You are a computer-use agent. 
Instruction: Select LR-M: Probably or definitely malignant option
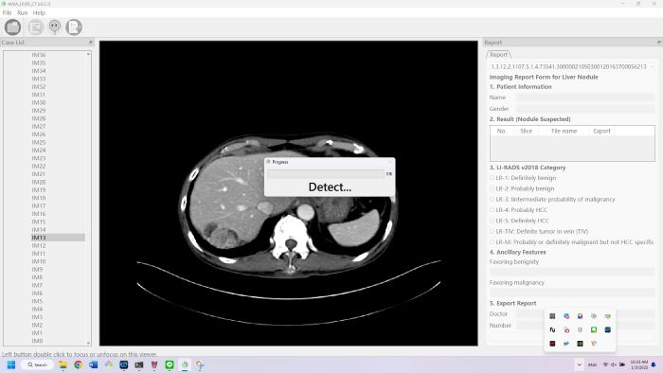(572, 242)
